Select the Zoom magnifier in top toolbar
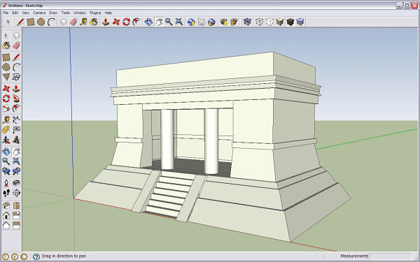The height and width of the screenshot is (262, 420). (169, 22)
